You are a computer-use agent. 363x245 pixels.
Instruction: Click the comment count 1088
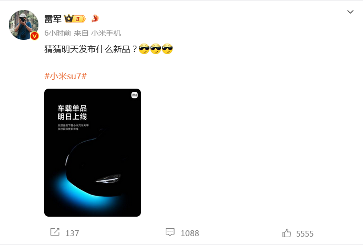coord(189,233)
